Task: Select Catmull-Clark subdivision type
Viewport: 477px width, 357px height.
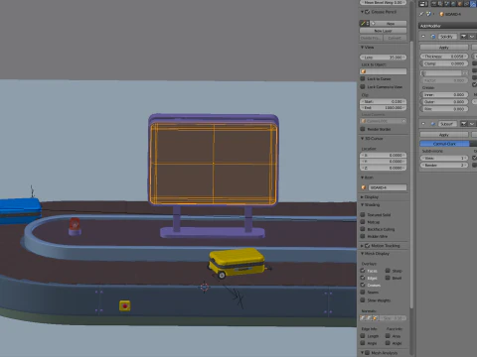Action: pyautogui.click(x=444, y=144)
